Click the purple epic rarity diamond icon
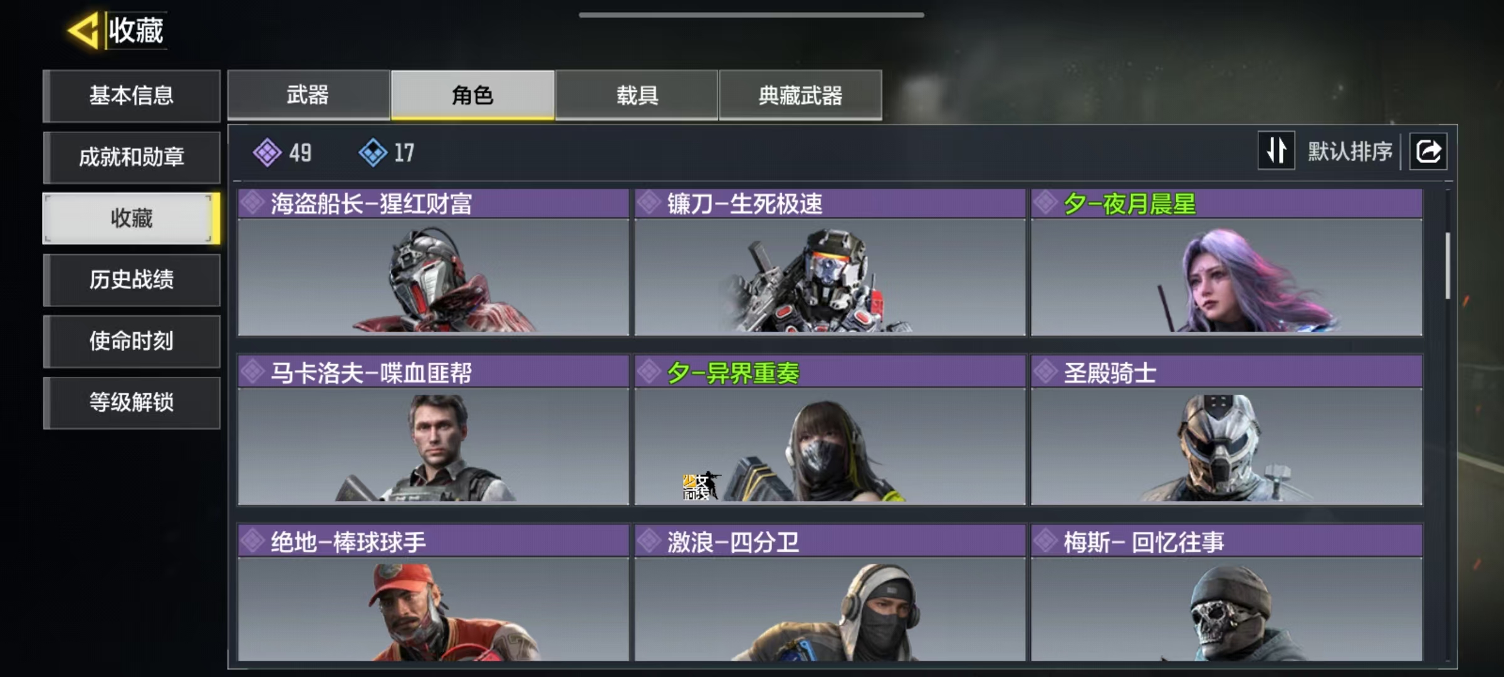Viewport: 1504px width, 677px height. coord(267,152)
